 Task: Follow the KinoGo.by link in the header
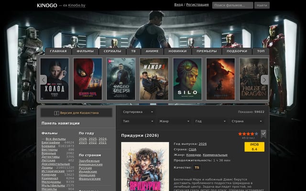coord(76,5)
